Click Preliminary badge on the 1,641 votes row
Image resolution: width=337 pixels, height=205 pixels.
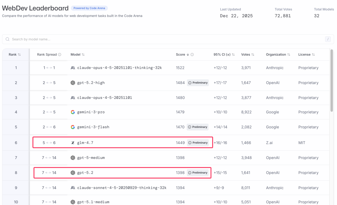pyautogui.click(x=198, y=173)
